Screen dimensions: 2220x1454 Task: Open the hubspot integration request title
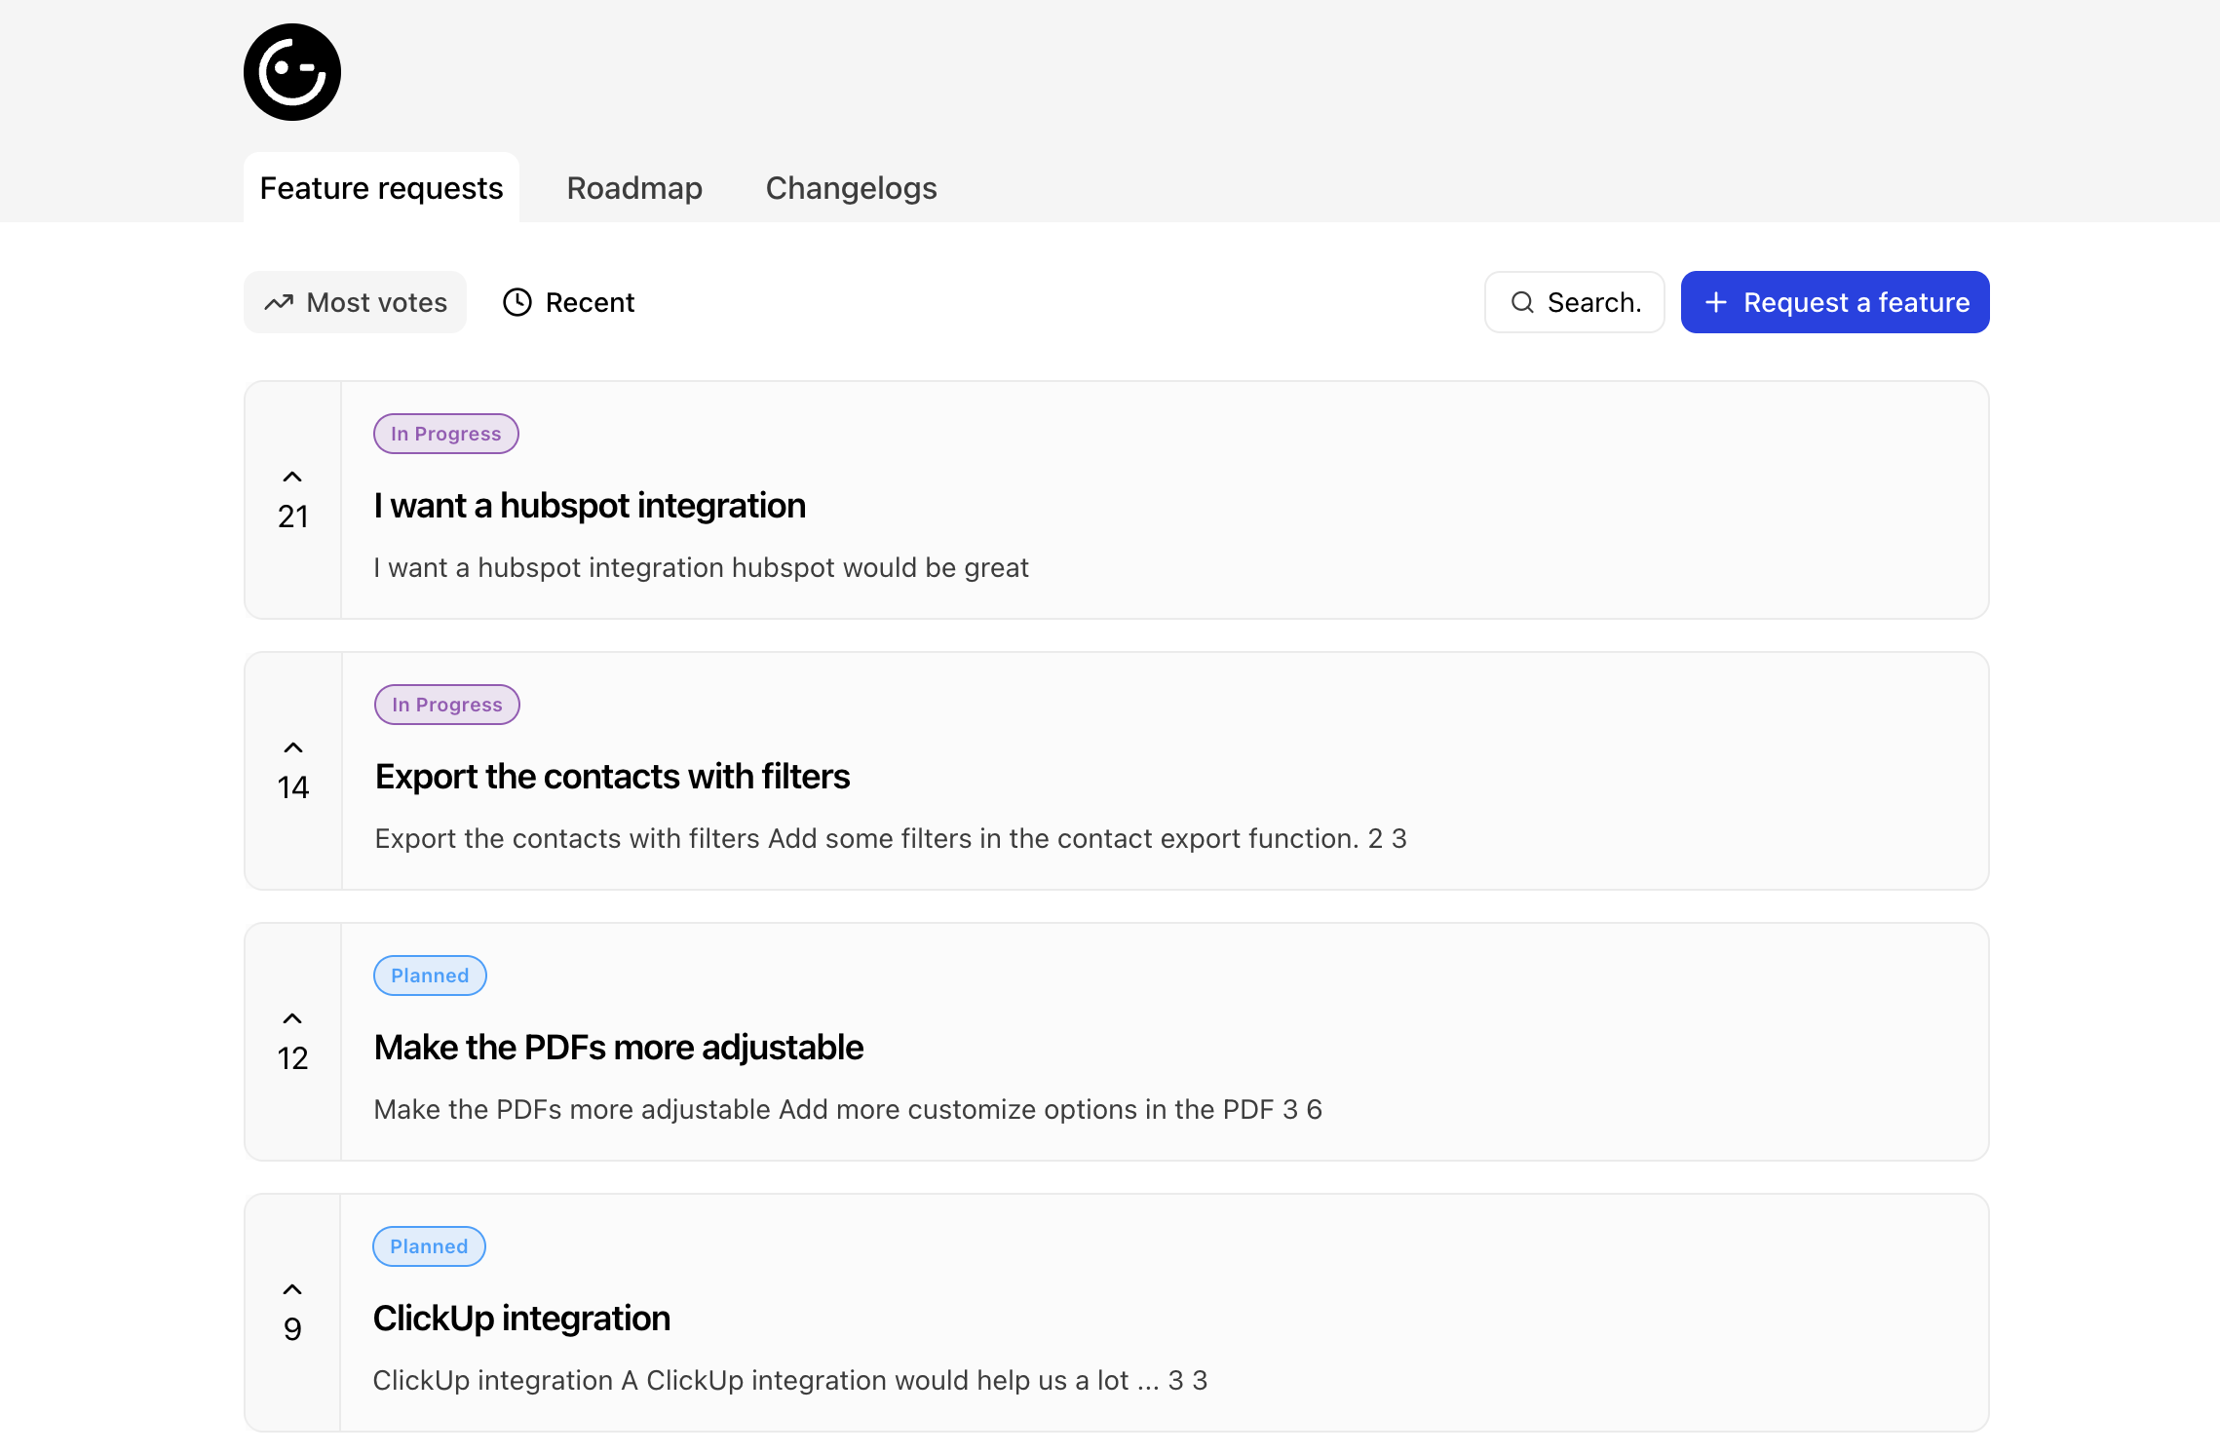(590, 506)
